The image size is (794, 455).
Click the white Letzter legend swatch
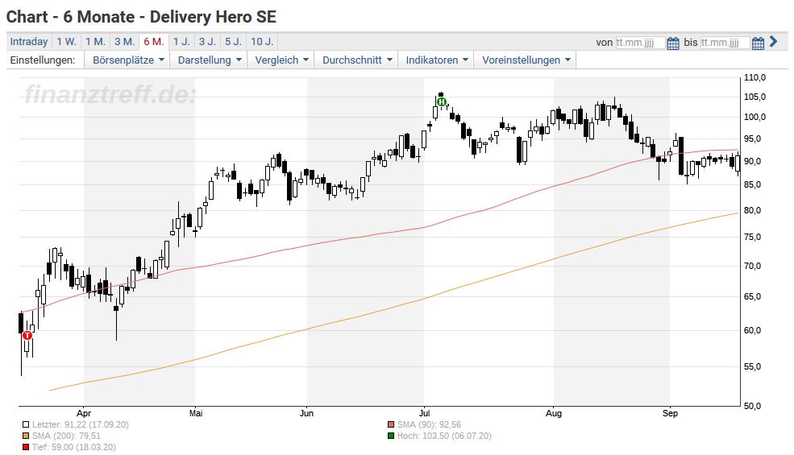click(x=26, y=424)
